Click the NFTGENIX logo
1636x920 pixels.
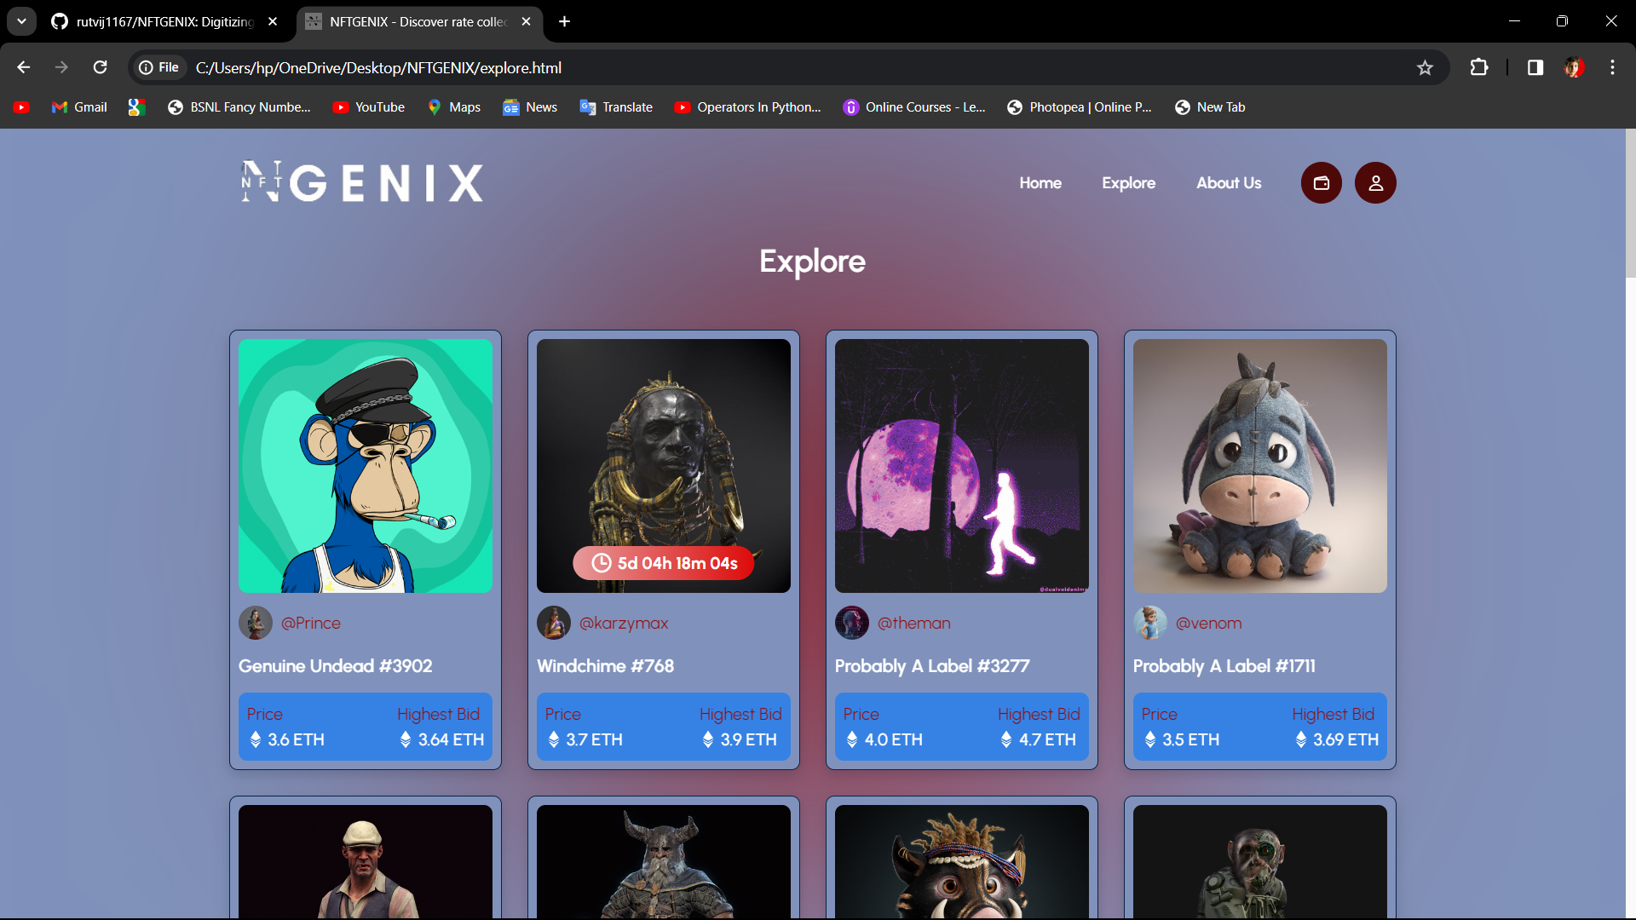(x=362, y=182)
